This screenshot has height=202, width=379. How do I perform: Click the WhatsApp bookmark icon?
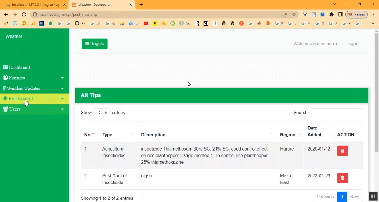tap(51, 23)
